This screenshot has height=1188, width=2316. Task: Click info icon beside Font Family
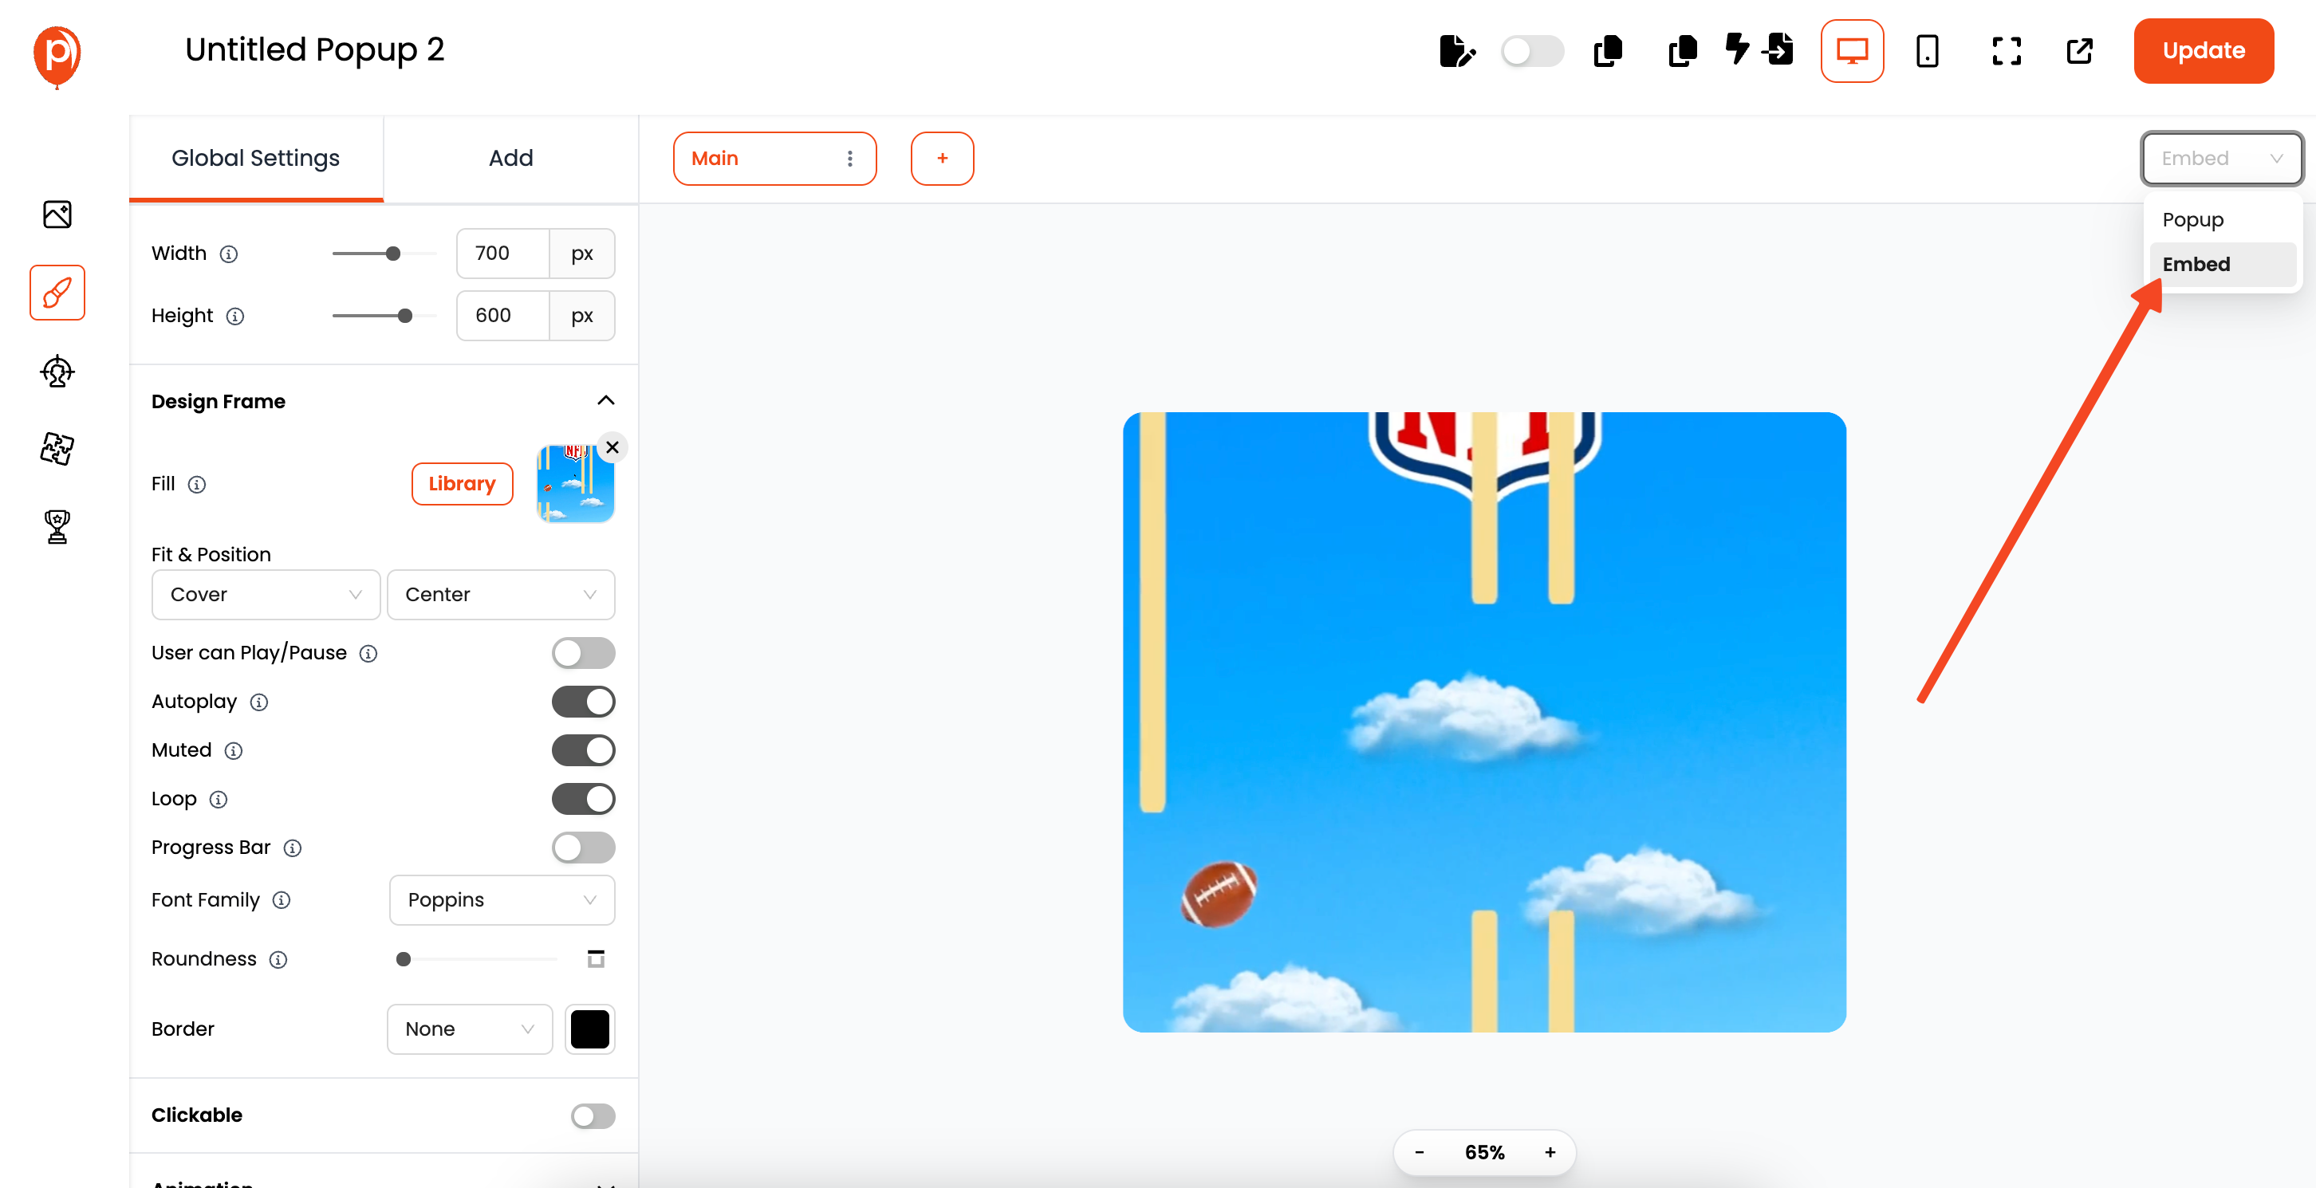[282, 899]
